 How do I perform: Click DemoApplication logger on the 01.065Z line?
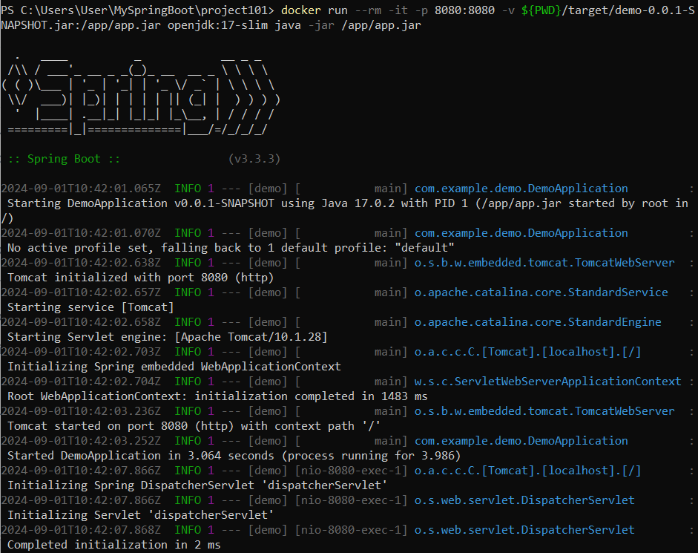[x=521, y=189]
